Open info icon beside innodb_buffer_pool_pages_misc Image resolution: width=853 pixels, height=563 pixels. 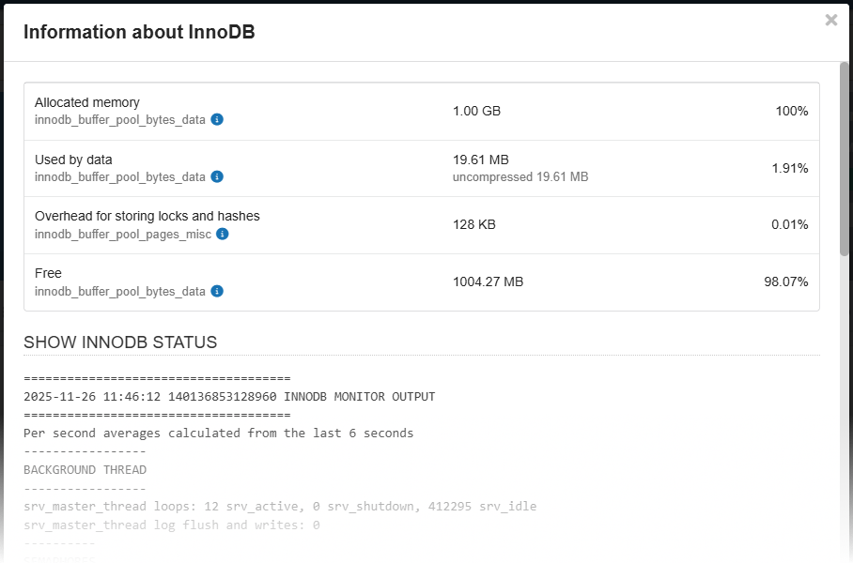[223, 234]
